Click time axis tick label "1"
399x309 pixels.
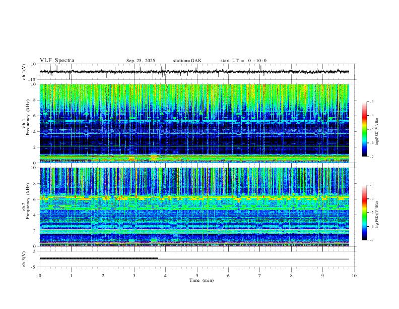71,276
